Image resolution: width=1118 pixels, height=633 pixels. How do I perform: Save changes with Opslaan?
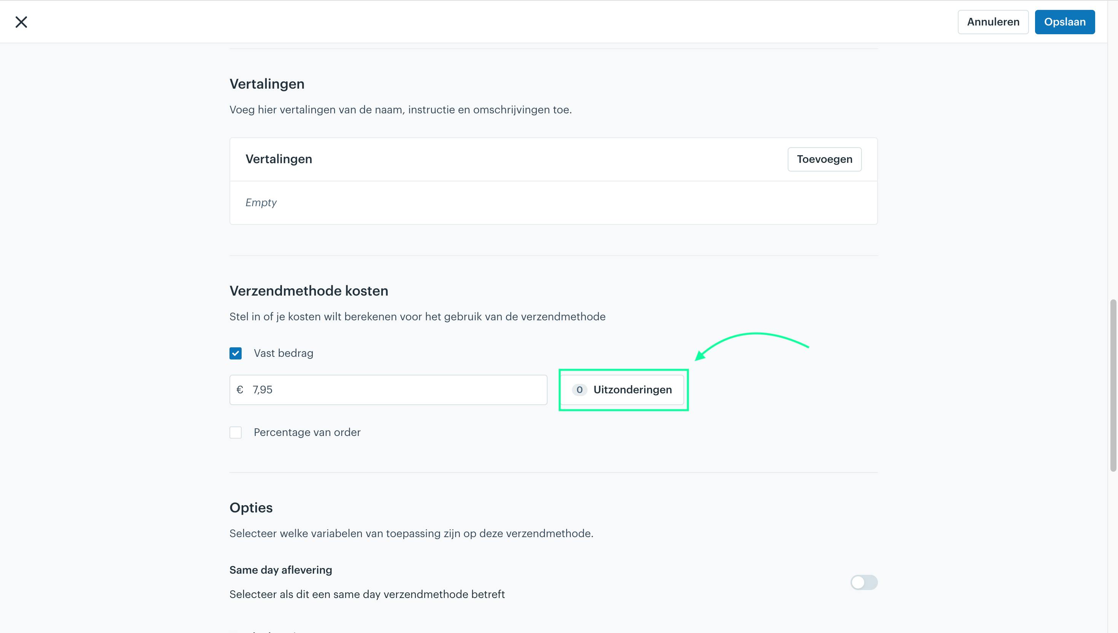(x=1064, y=22)
